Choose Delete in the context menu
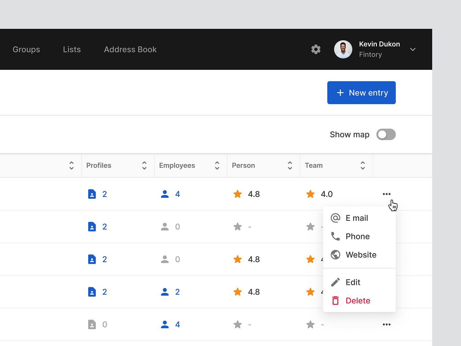The height and width of the screenshot is (346, 461). 358,300
